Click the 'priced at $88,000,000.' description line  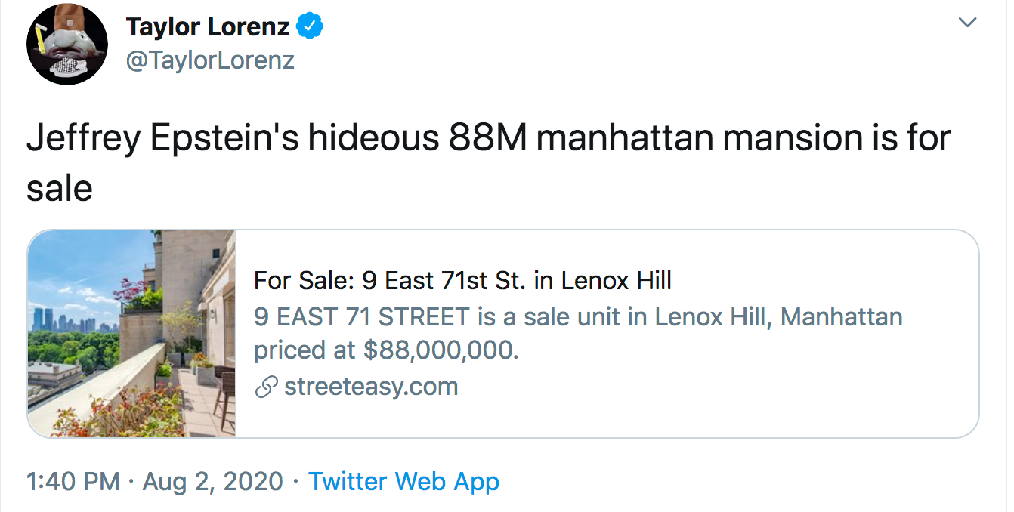[x=386, y=351]
